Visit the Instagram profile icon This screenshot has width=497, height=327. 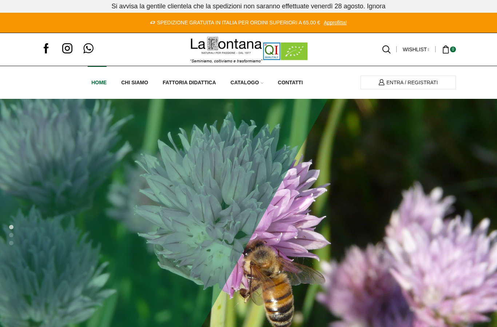67,48
